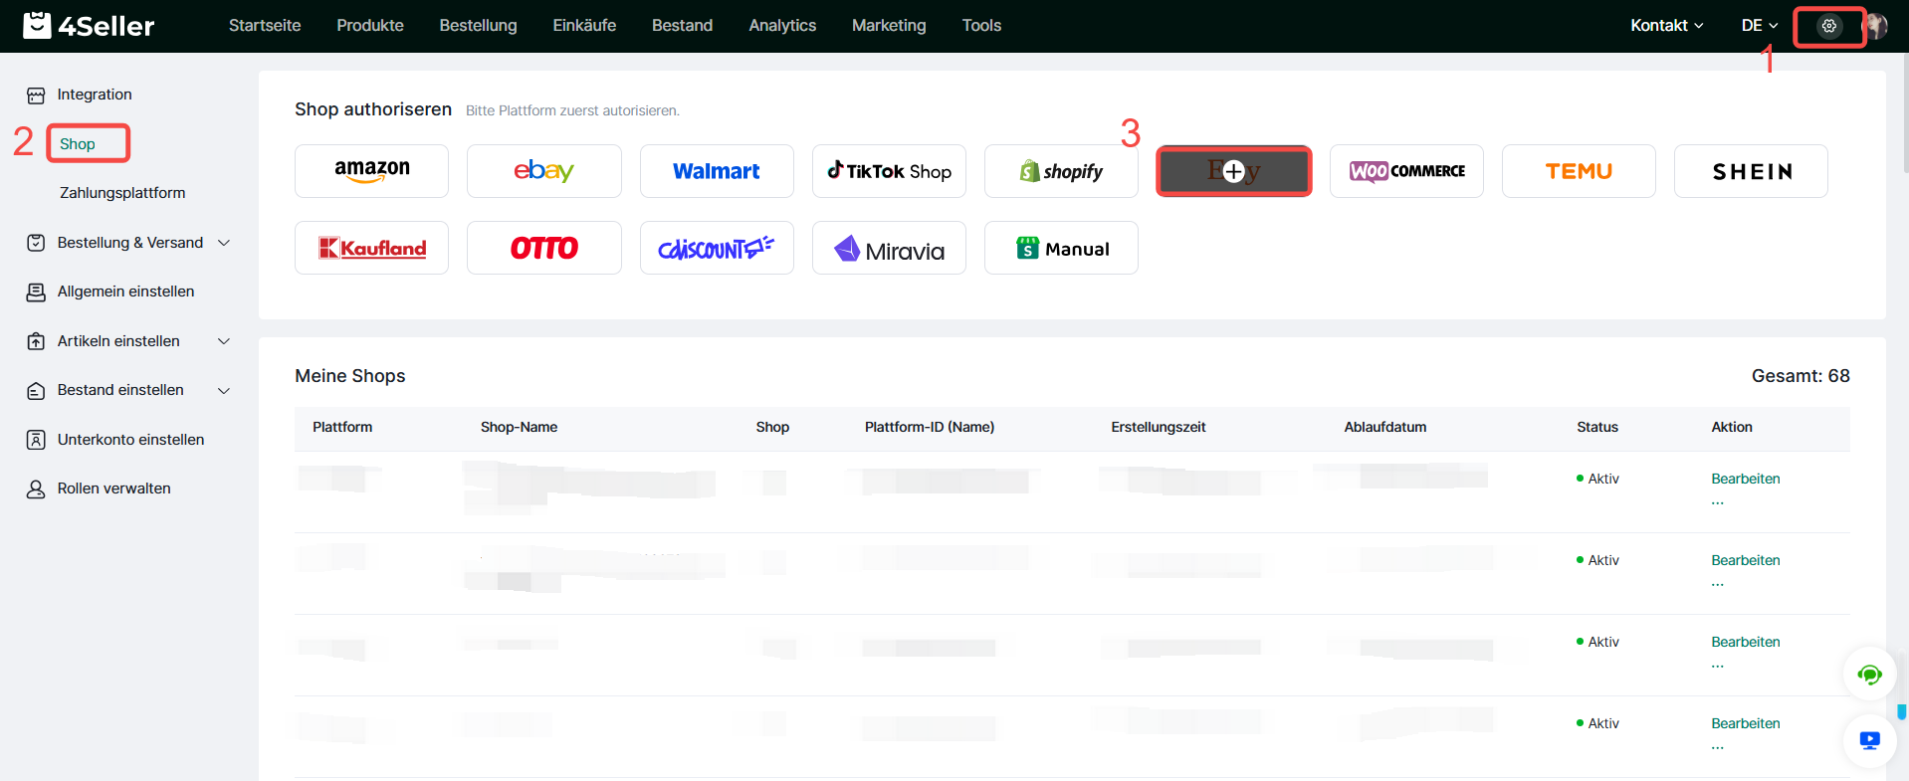Screen dimensions: 1909x781
Task: Expand Bestellung & Versand sidebar section
Action: click(x=224, y=243)
